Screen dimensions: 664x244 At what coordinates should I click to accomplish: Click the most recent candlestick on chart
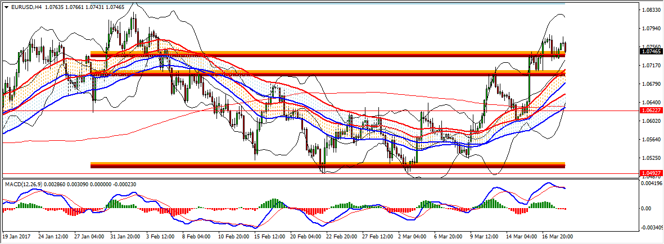pos(564,47)
